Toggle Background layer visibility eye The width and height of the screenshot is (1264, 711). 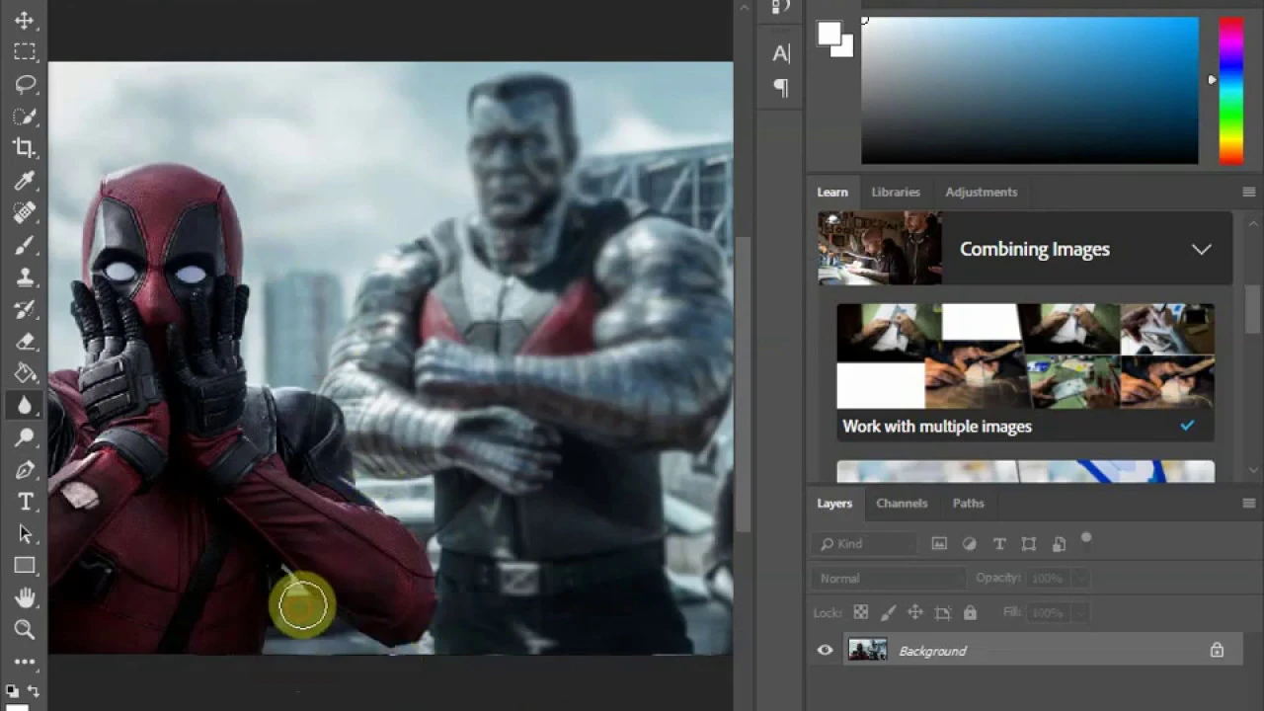[825, 651]
